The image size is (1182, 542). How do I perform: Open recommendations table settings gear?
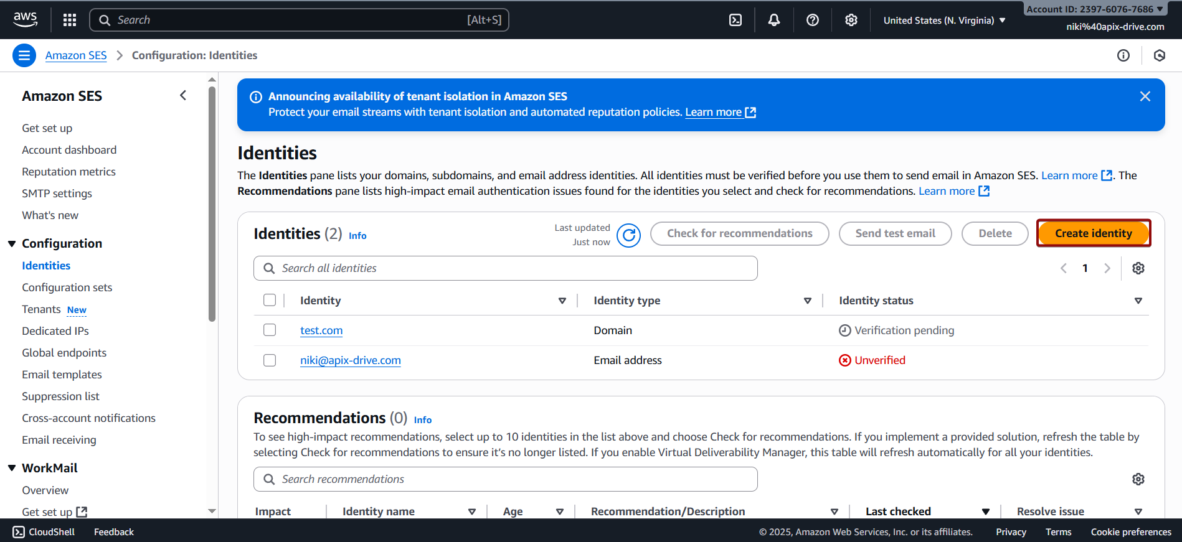(x=1138, y=479)
